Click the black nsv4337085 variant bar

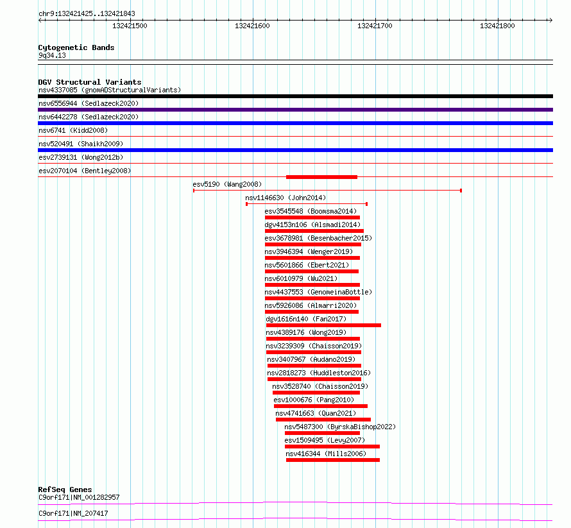tap(295, 96)
